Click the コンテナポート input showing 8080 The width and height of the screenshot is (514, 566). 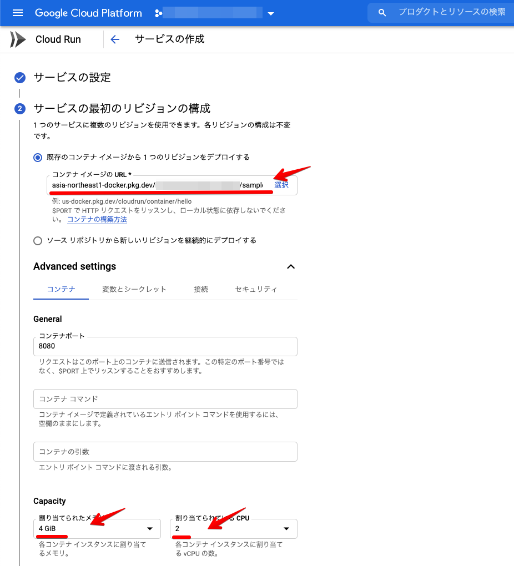[165, 347]
